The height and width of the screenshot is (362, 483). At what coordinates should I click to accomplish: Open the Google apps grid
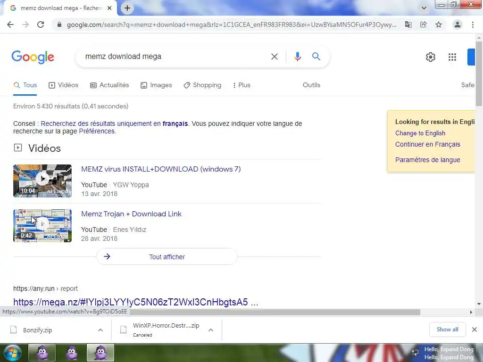(452, 57)
